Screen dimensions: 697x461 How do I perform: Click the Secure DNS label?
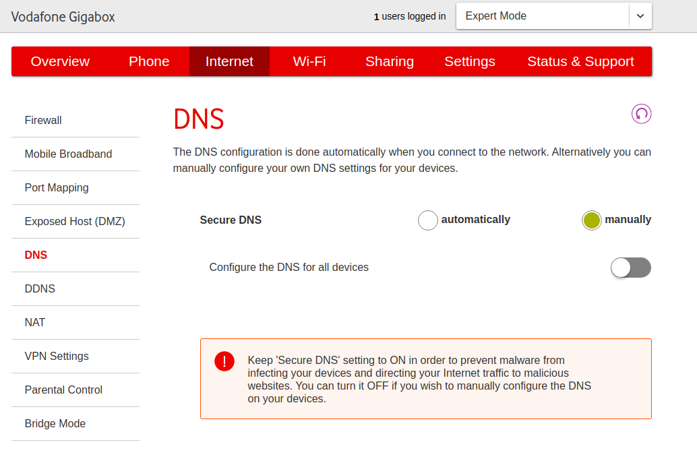pos(231,220)
